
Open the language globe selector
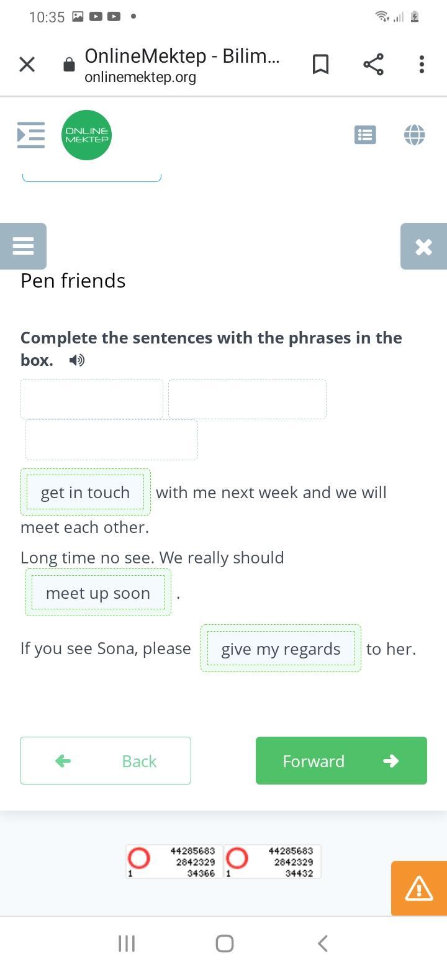tap(414, 135)
